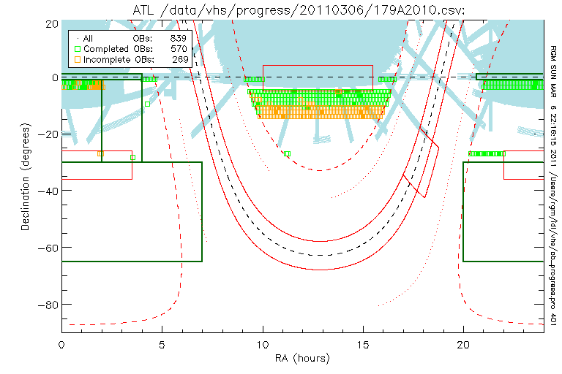The width and height of the screenshot is (562, 374).
Task: Click the orange Incomplete OBs legend square
Action: [78, 58]
